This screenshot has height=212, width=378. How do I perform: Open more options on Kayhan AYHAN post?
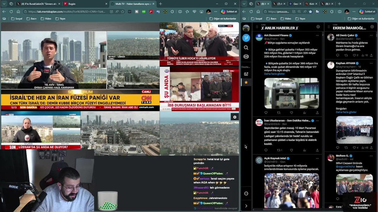(371, 63)
